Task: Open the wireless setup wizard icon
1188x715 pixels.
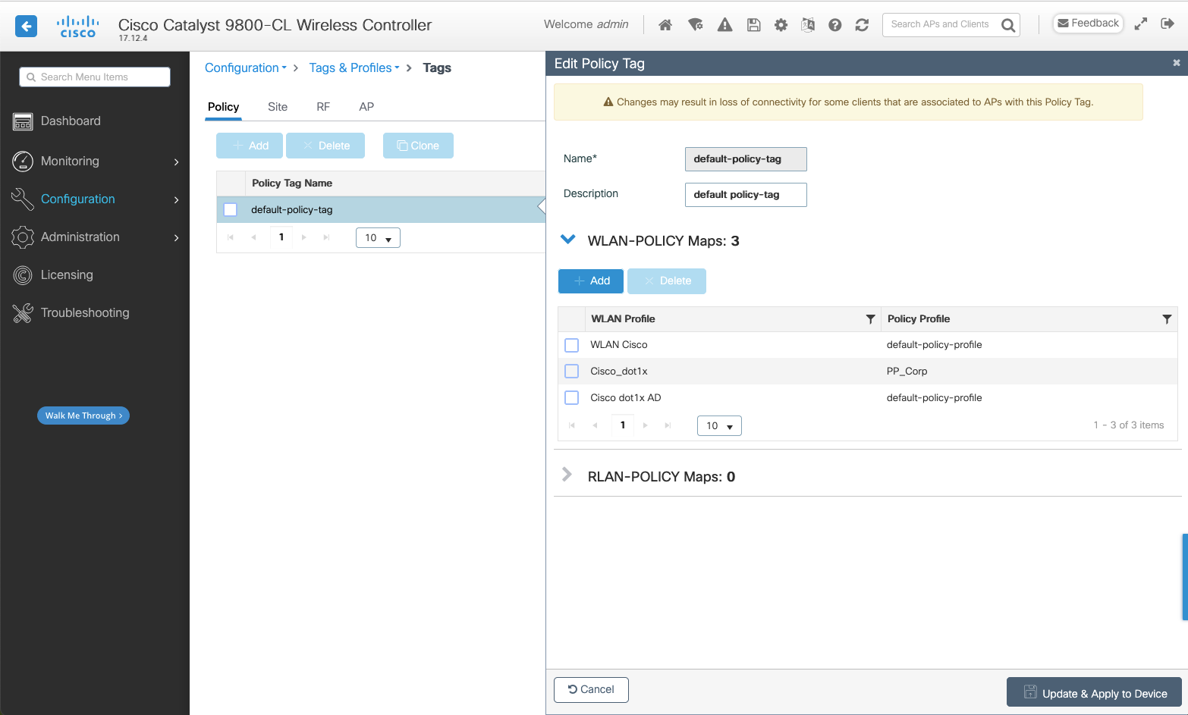Action: [695, 25]
